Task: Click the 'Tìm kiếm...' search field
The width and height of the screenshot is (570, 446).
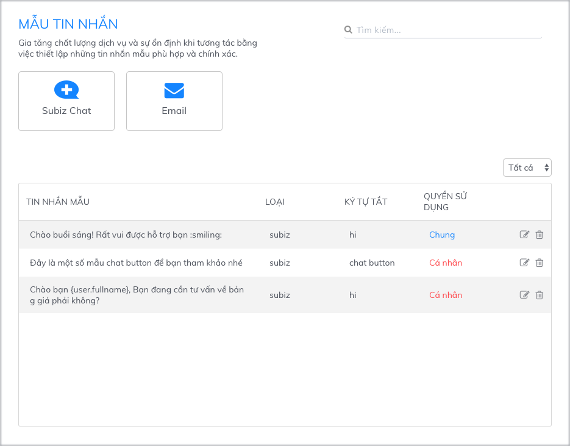Action: tap(448, 30)
